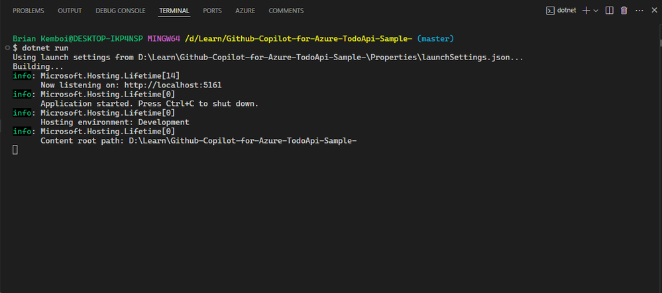
Task: Open the panel's more actions ellipsis menu
Action: (639, 11)
